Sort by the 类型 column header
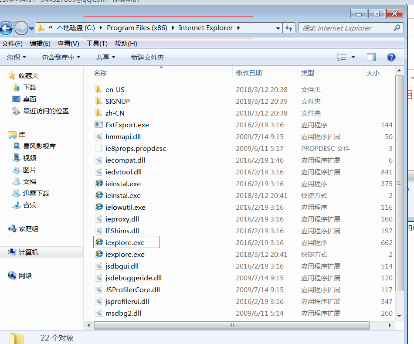The width and height of the screenshot is (414, 344). 308,73
